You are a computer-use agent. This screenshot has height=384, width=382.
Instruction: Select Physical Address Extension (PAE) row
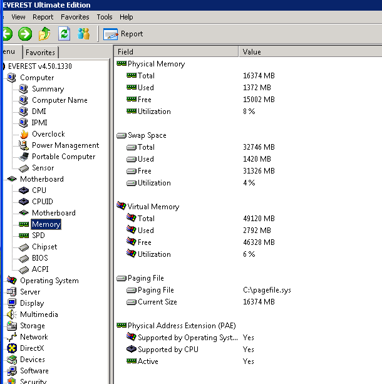177,326
